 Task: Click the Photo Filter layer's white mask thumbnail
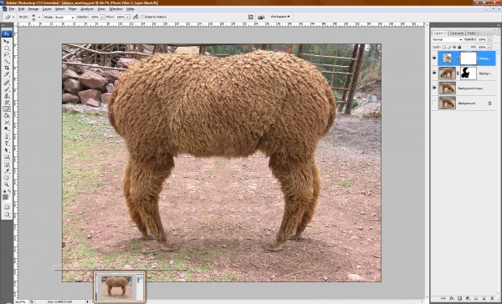[x=469, y=58]
